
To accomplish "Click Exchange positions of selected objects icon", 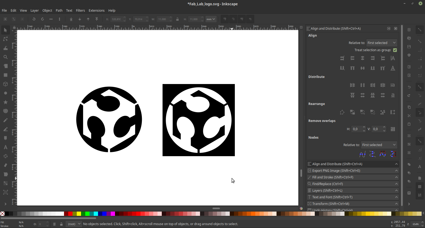I will pyautogui.click(x=352, y=112).
